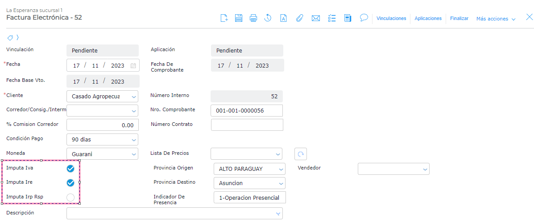Click the Factura Electrónica - 52 title
This screenshot has height=222, width=534.
click(x=44, y=18)
